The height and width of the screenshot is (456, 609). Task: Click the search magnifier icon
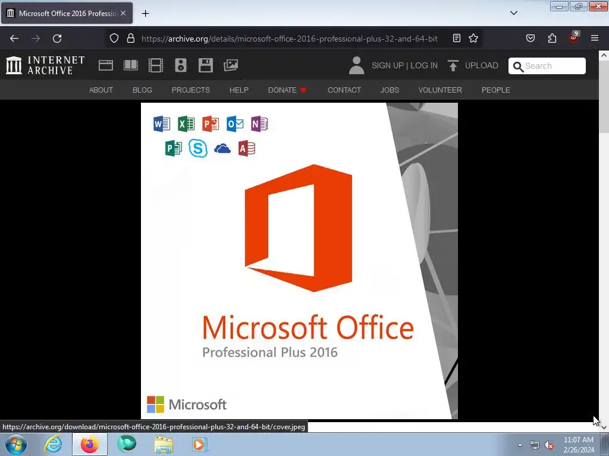coord(518,66)
